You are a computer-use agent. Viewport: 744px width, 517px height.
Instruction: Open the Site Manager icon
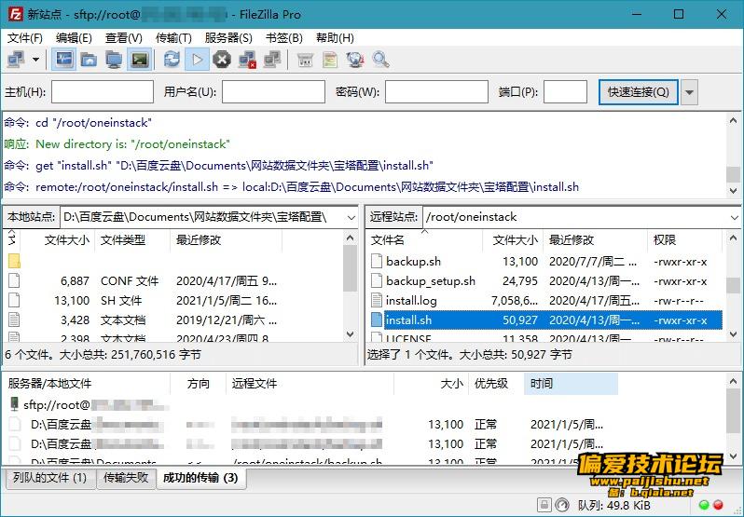coord(16,60)
